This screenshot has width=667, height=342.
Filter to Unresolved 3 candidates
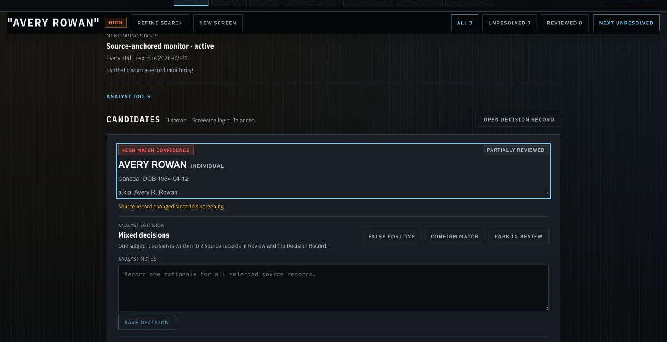[x=510, y=23]
